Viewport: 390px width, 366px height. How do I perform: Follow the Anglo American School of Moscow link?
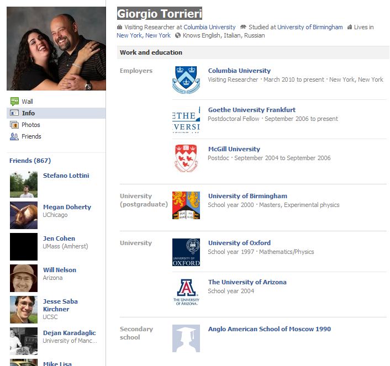pyautogui.click(x=269, y=329)
